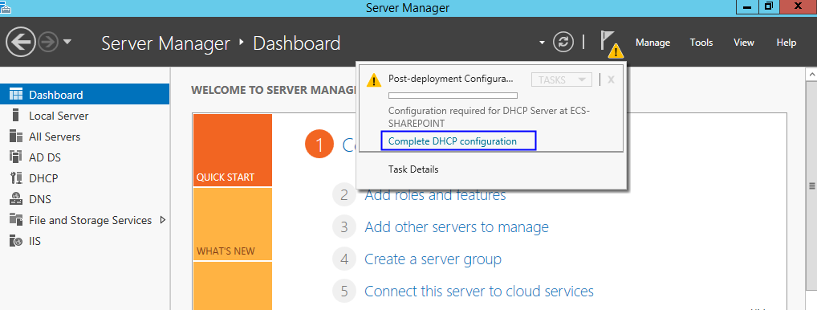Expand the dropdown arrow beside refresh icon
The image size is (817, 310).
(542, 43)
